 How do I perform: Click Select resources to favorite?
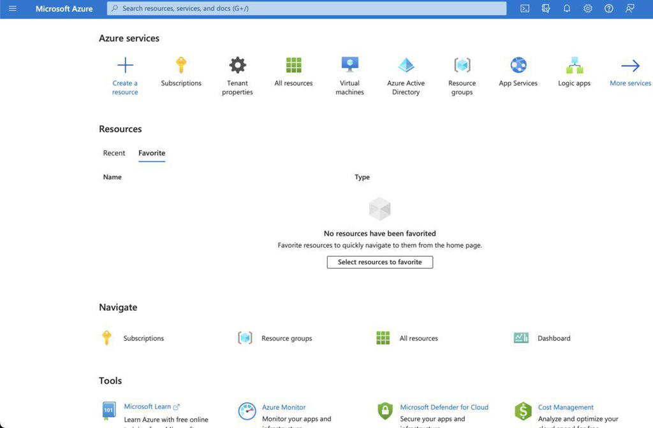pyautogui.click(x=379, y=262)
